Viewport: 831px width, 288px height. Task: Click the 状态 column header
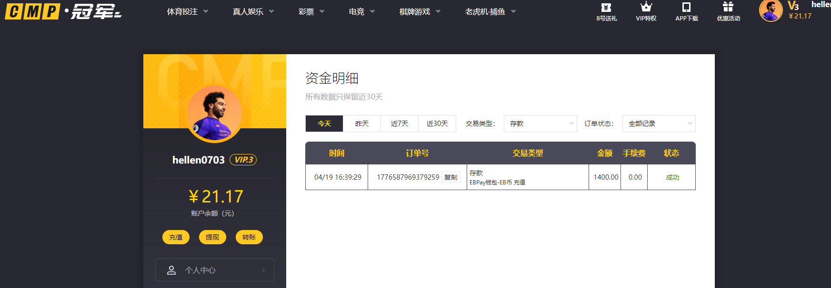[x=671, y=153]
